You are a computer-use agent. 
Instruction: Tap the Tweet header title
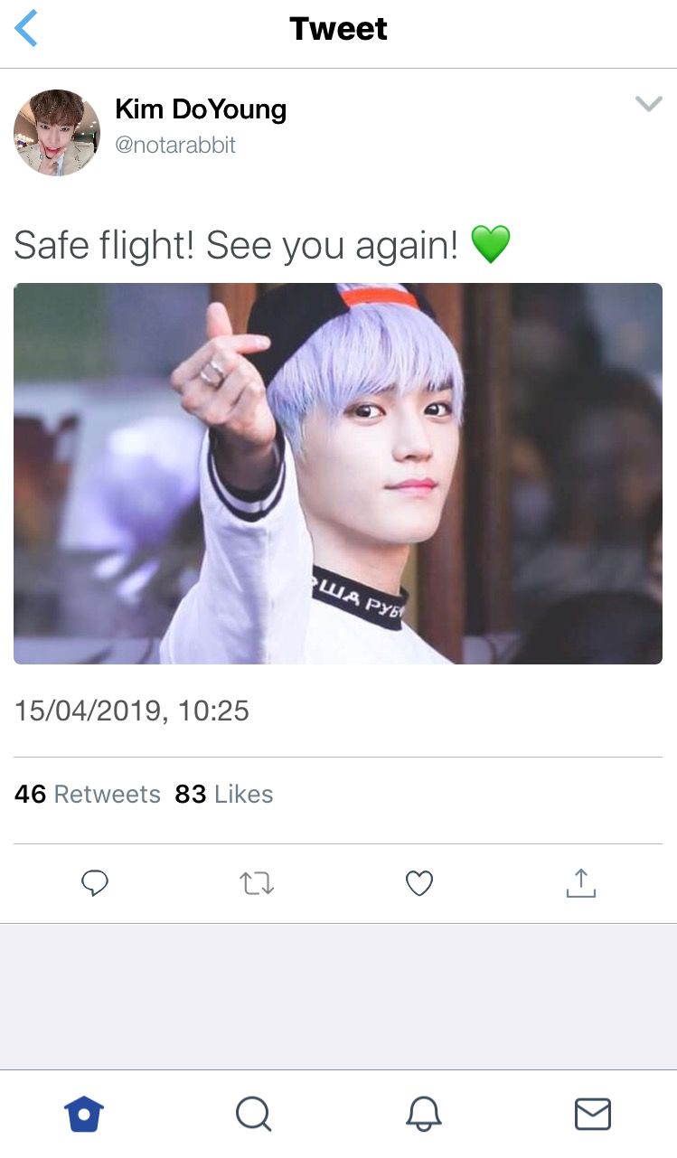click(338, 29)
